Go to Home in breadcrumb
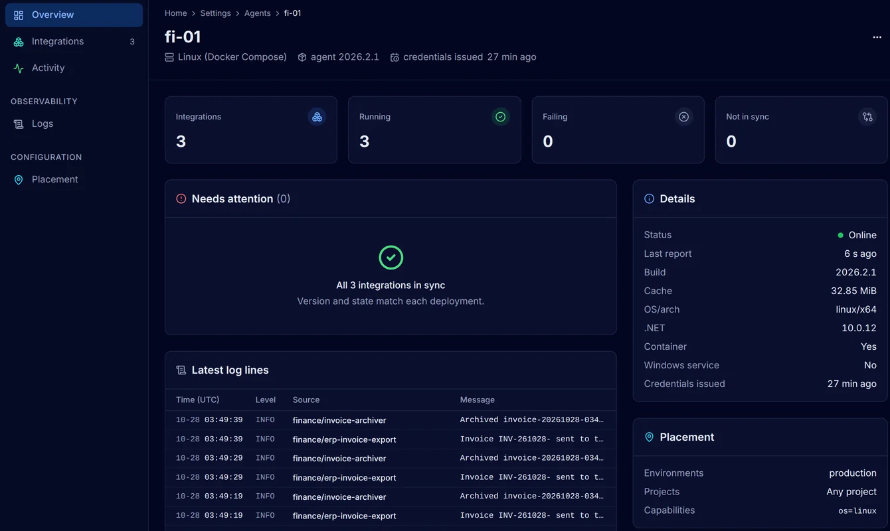Viewport: 890px width, 531px height. pos(176,13)
